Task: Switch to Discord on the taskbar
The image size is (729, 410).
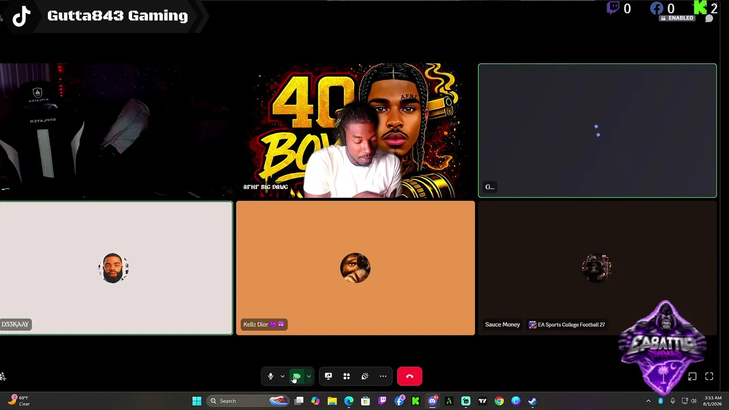Action: click(432, 401)
